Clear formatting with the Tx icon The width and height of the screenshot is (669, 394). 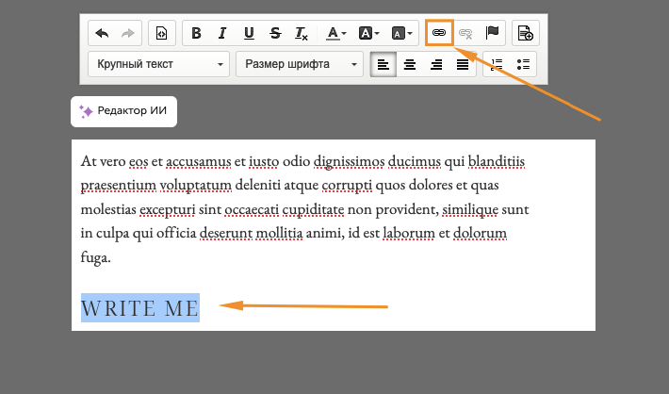click(302, 33)
